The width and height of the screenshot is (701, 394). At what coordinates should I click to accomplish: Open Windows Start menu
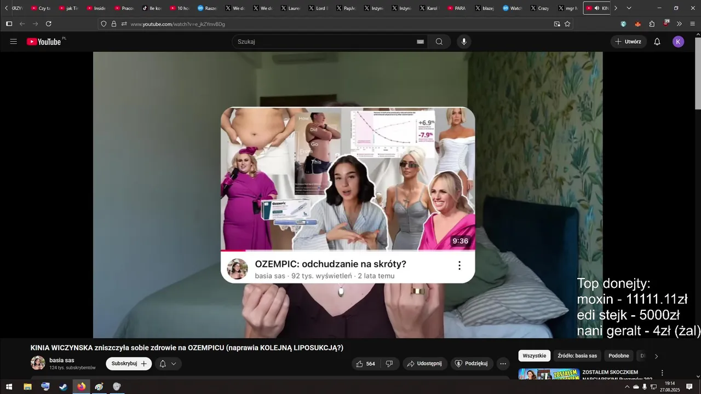point(9,386)
